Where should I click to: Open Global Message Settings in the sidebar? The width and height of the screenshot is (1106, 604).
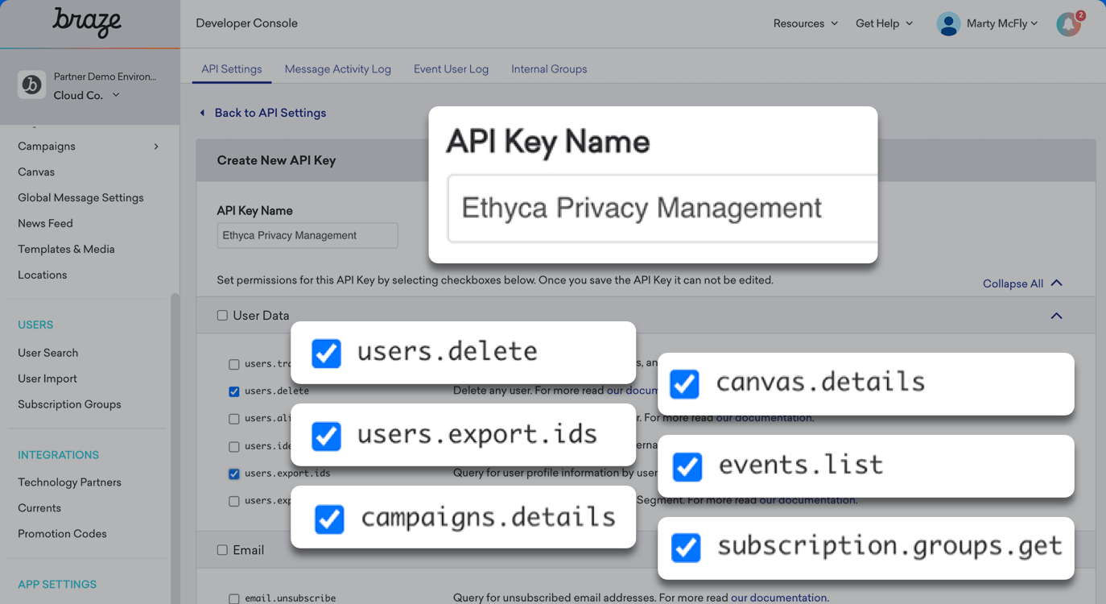80,197
